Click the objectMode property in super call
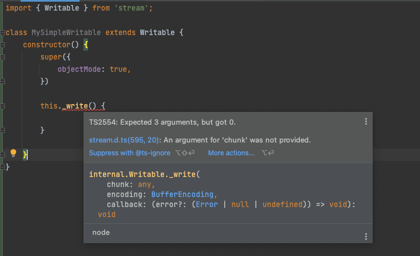 click(80, 69)
